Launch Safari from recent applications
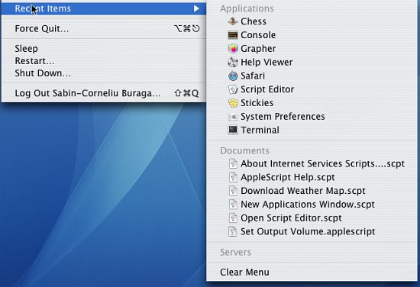 [312, 76]
